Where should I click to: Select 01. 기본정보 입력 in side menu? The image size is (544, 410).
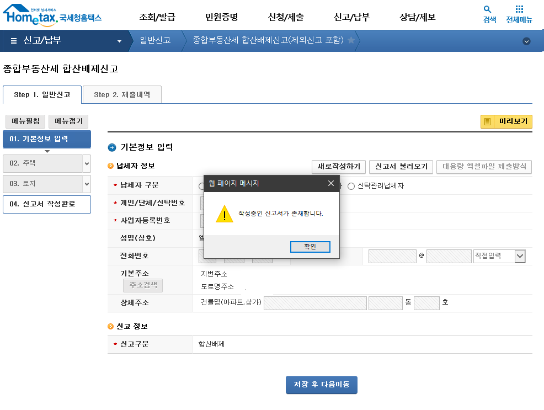pos(47,139)
